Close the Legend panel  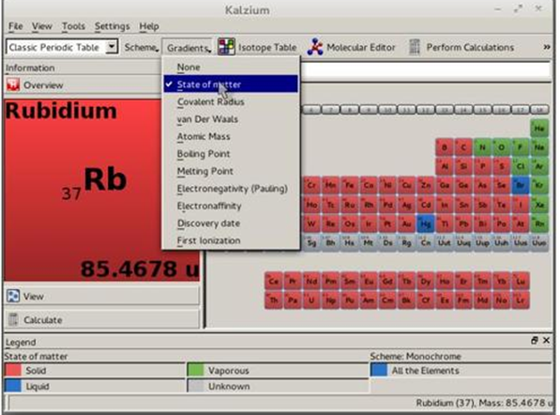click(546, 340)
